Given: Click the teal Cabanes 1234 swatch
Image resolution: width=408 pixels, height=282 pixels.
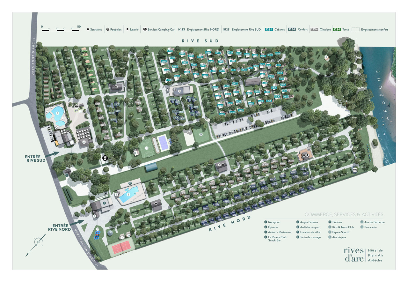Looking at the screenshot, I should [269, 29].
